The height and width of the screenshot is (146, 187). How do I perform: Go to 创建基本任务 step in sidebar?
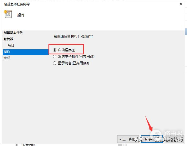13,33
